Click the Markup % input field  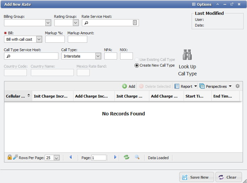tap(55, 39)
